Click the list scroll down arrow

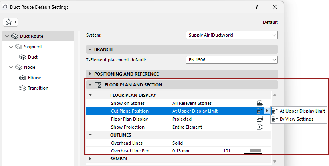[x=275, y=161]
